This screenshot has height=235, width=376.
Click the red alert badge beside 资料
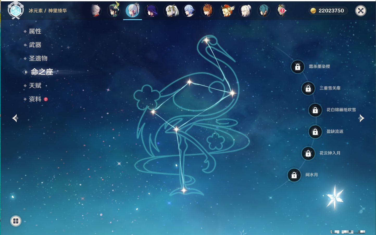click(x=46, y=99)
